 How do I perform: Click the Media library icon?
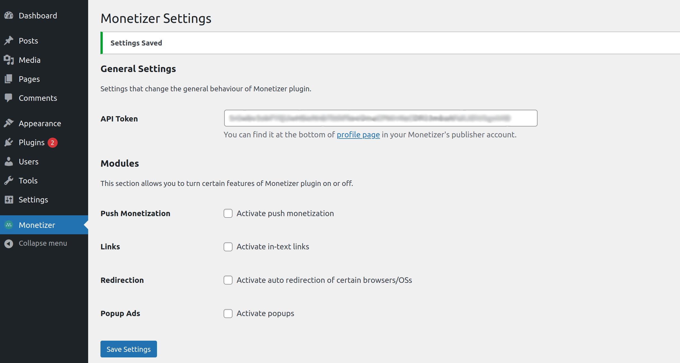[9, 60]
